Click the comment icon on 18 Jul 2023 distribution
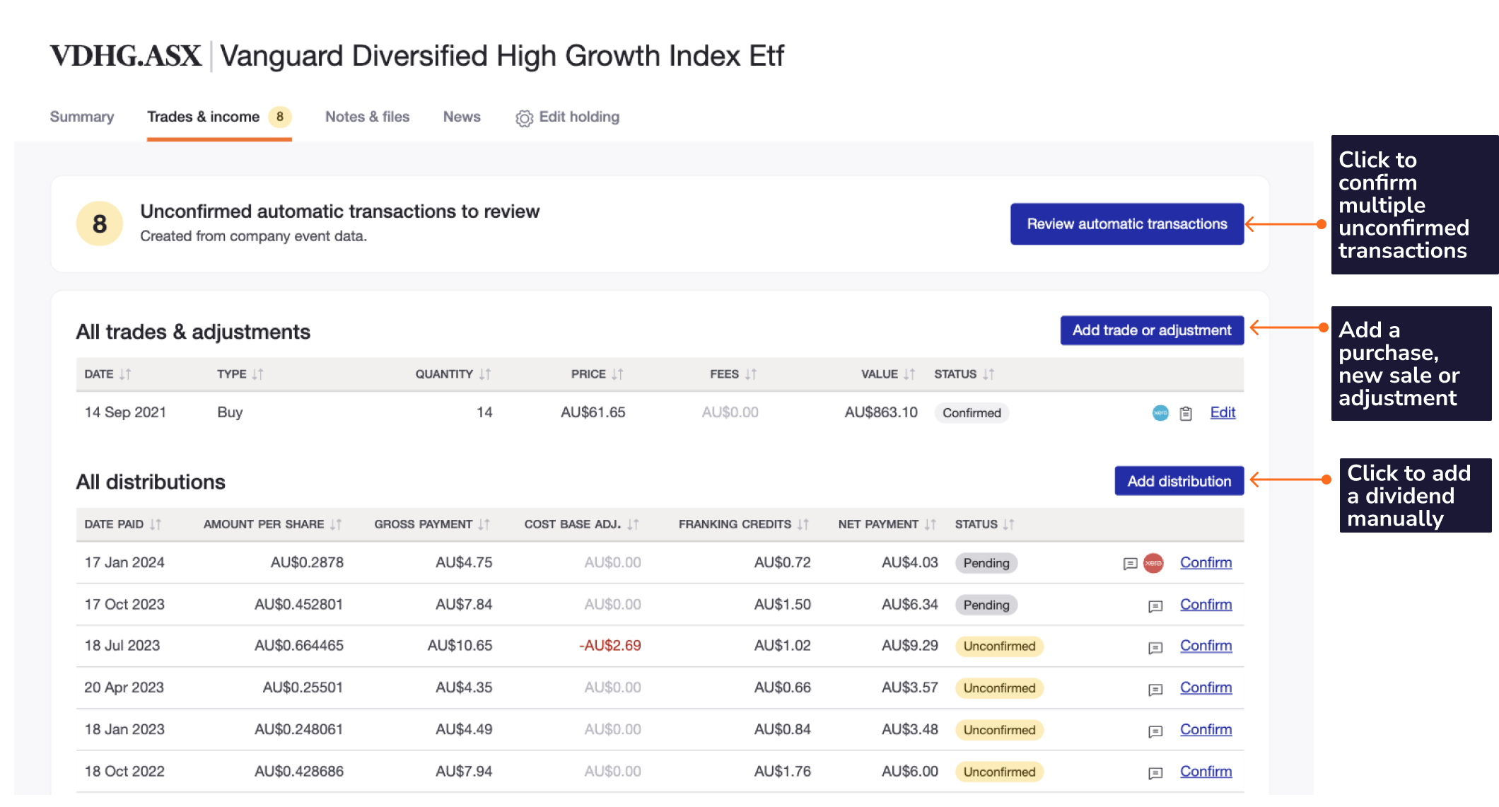 (1155, 647)
